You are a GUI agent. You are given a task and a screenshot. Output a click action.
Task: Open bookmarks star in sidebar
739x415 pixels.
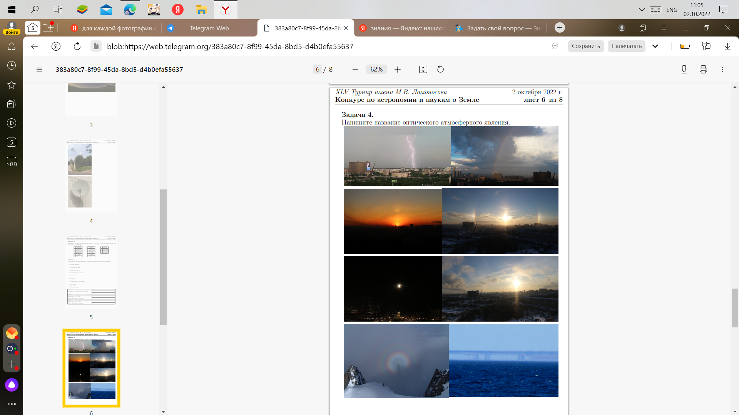click(x=12, y=85)
